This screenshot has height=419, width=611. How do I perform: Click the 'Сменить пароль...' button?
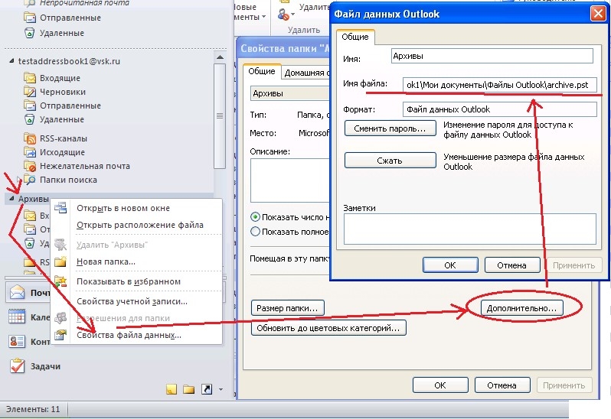point(390,128)
